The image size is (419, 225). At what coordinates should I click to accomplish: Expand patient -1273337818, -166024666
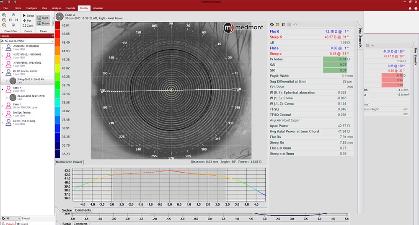pos(3,56)
